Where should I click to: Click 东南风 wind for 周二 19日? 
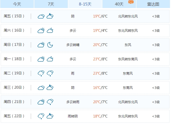tap(128, 73)
